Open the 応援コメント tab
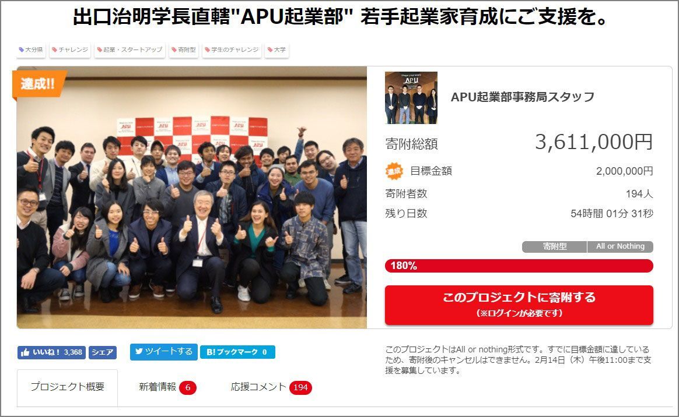Screen dimensions: 679x417 271,387
